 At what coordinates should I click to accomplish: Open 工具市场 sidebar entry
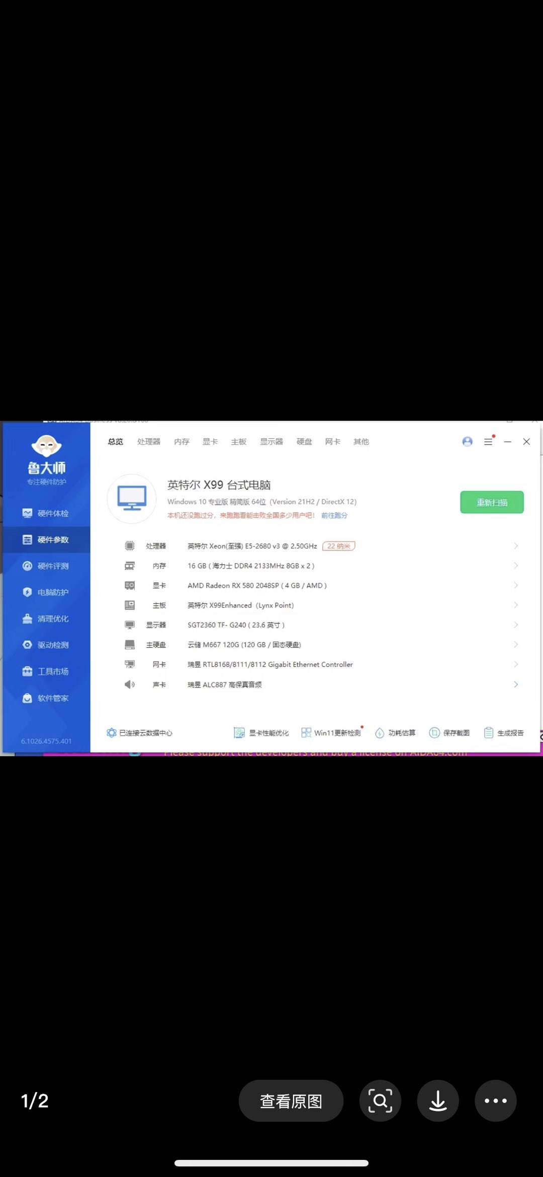[x=46, y=671]
